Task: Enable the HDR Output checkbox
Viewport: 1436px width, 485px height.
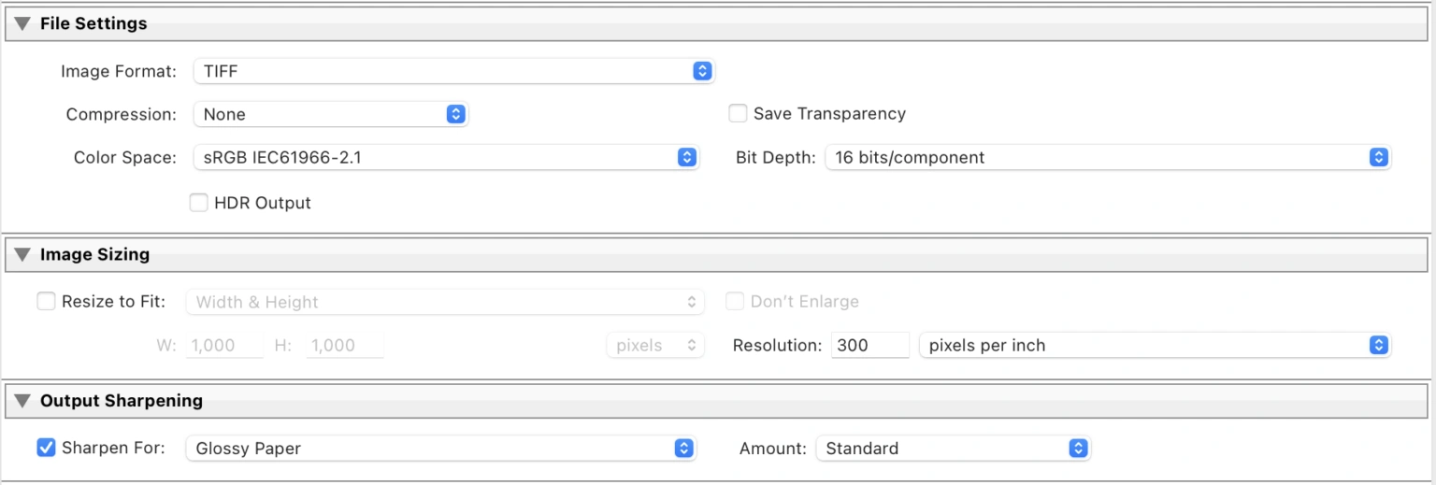Action: 198,203
